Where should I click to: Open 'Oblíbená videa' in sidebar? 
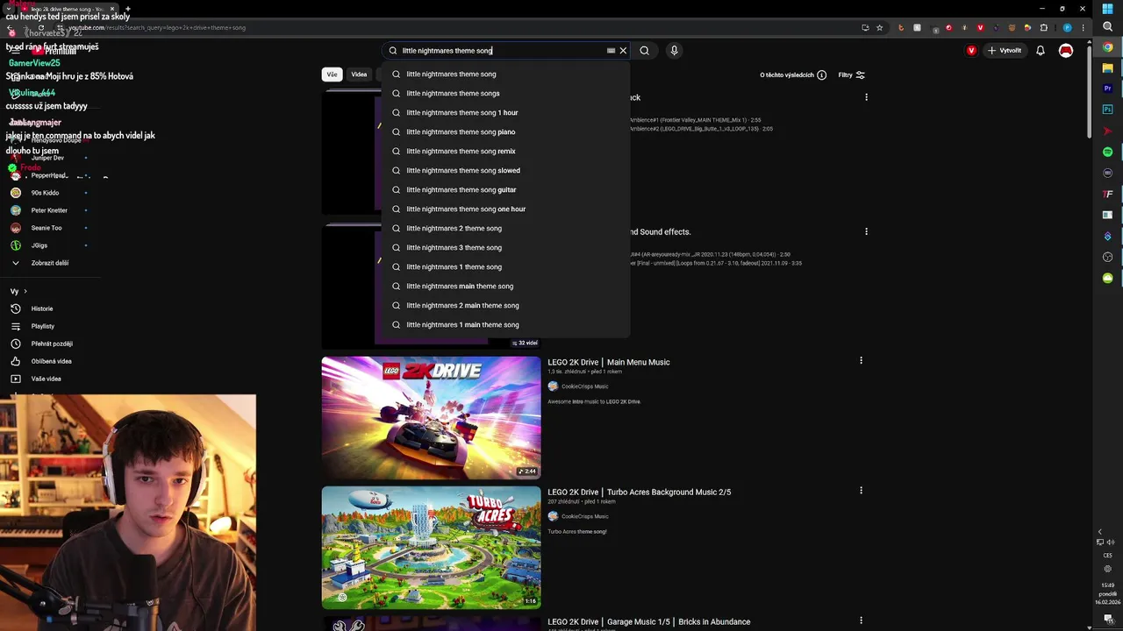[x=51, y=361]
